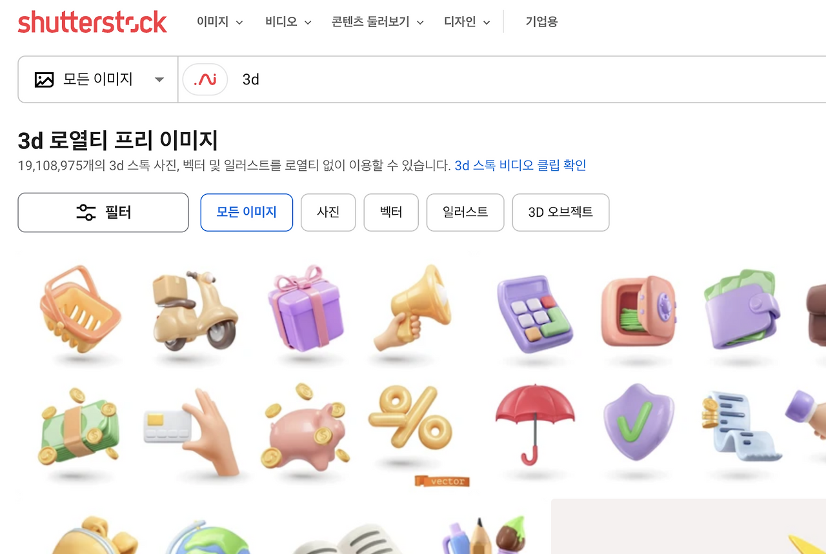Select the red umbrella 3D image
The height and width of the screenshot is (554, 826).
pyautogui.click(x=534, y=423)
